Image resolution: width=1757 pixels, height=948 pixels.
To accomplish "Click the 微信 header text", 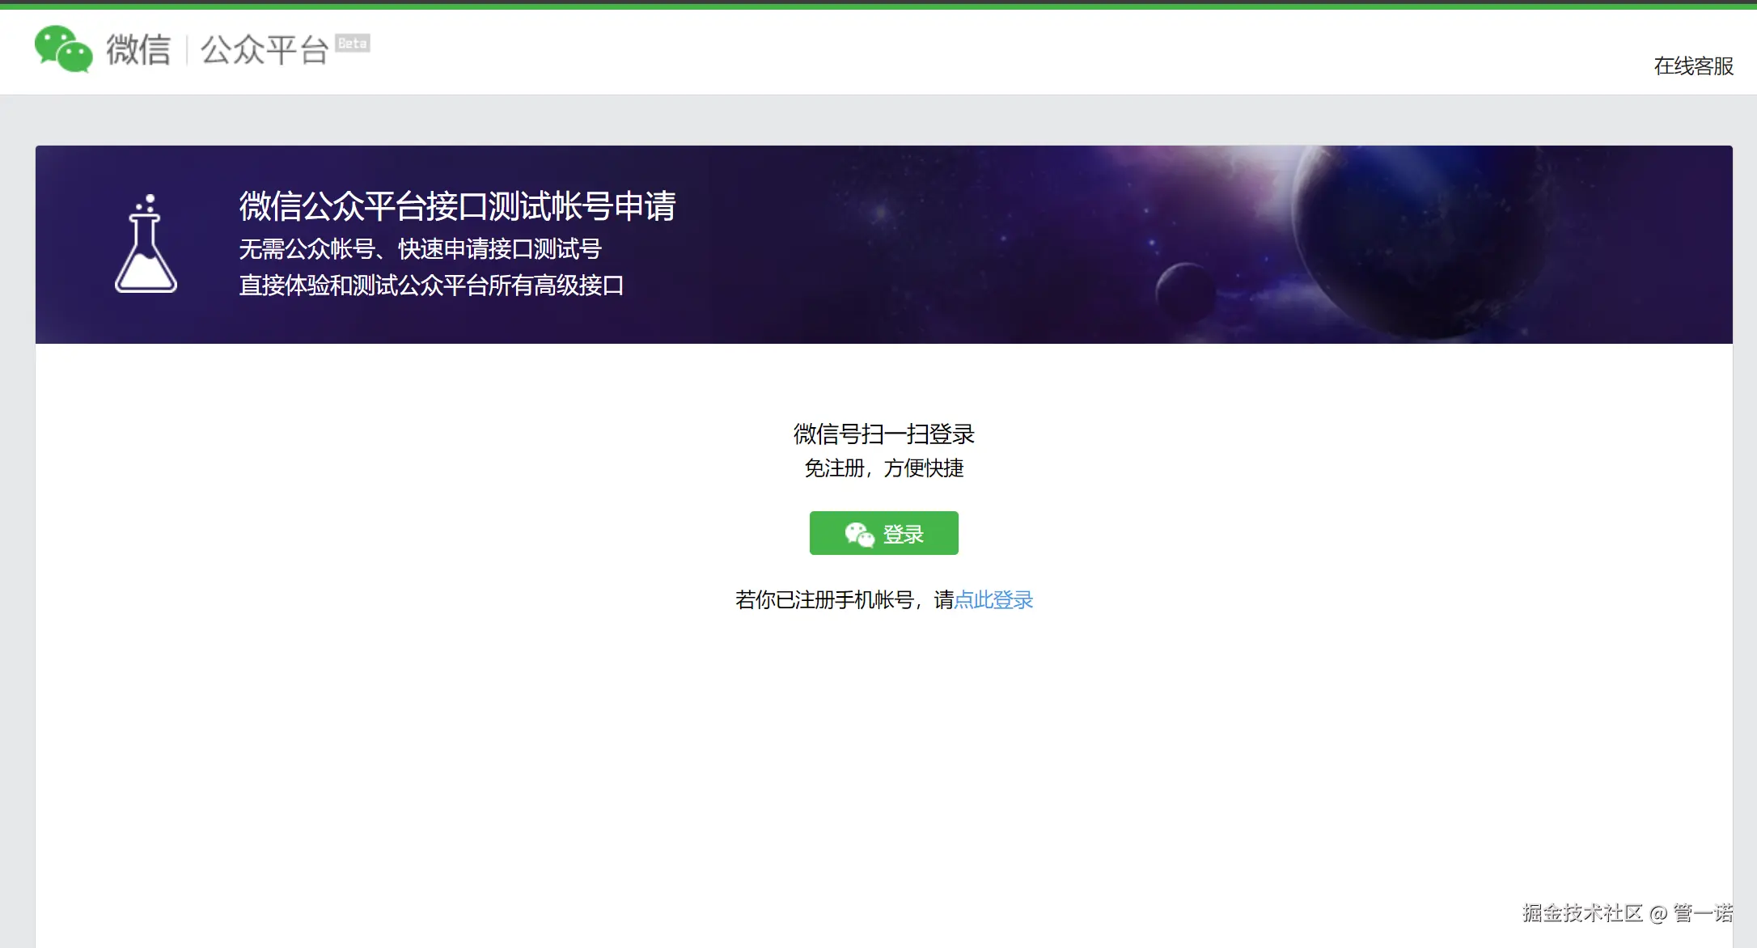I will pyautogui.click(x=138, y=49).
